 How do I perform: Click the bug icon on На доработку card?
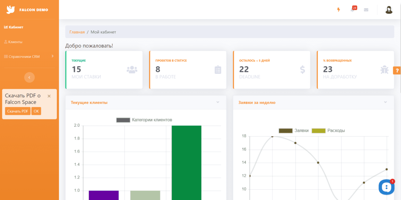pos(384,70)
